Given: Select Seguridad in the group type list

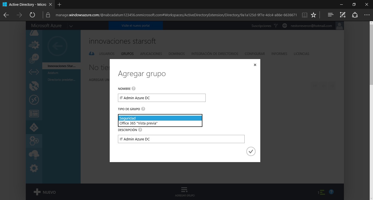Looking at the screenshot, I should click(160, 118).
